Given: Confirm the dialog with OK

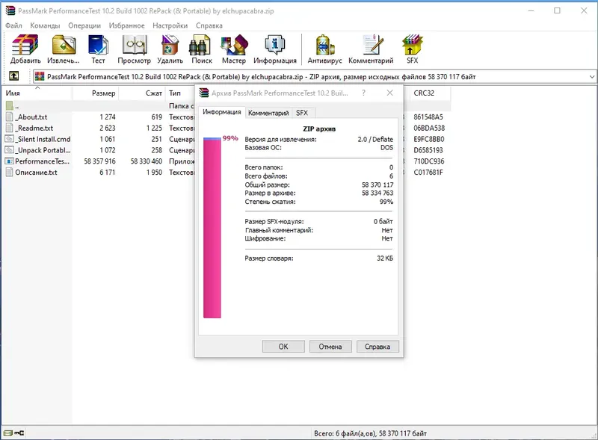Looking at the screenshot, I should coord(283,347).
